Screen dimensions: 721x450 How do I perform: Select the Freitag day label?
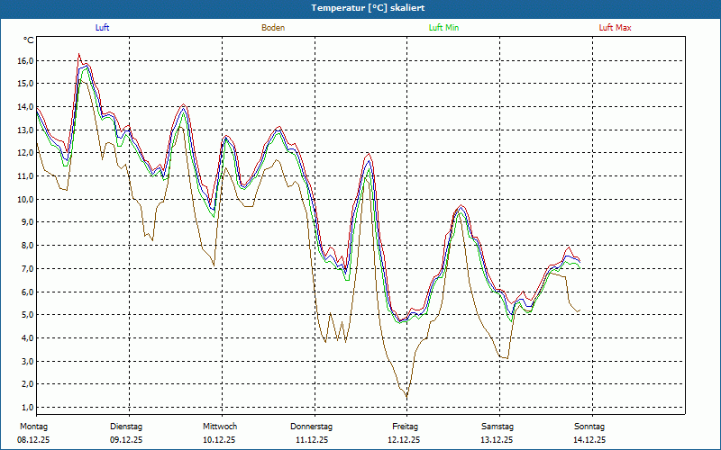(406, 427)
